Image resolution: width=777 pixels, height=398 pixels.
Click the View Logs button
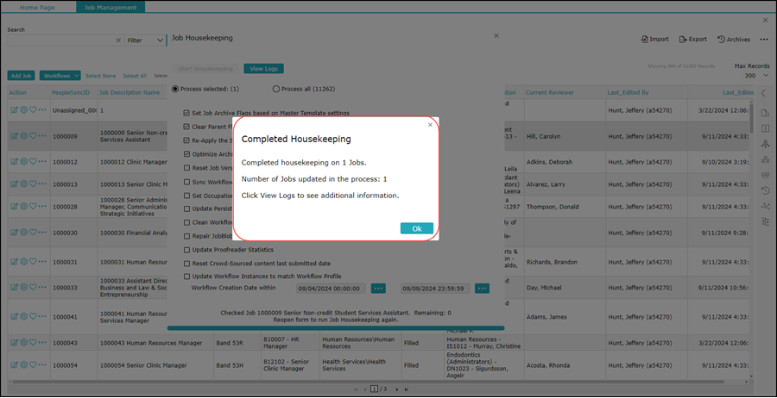263,69
